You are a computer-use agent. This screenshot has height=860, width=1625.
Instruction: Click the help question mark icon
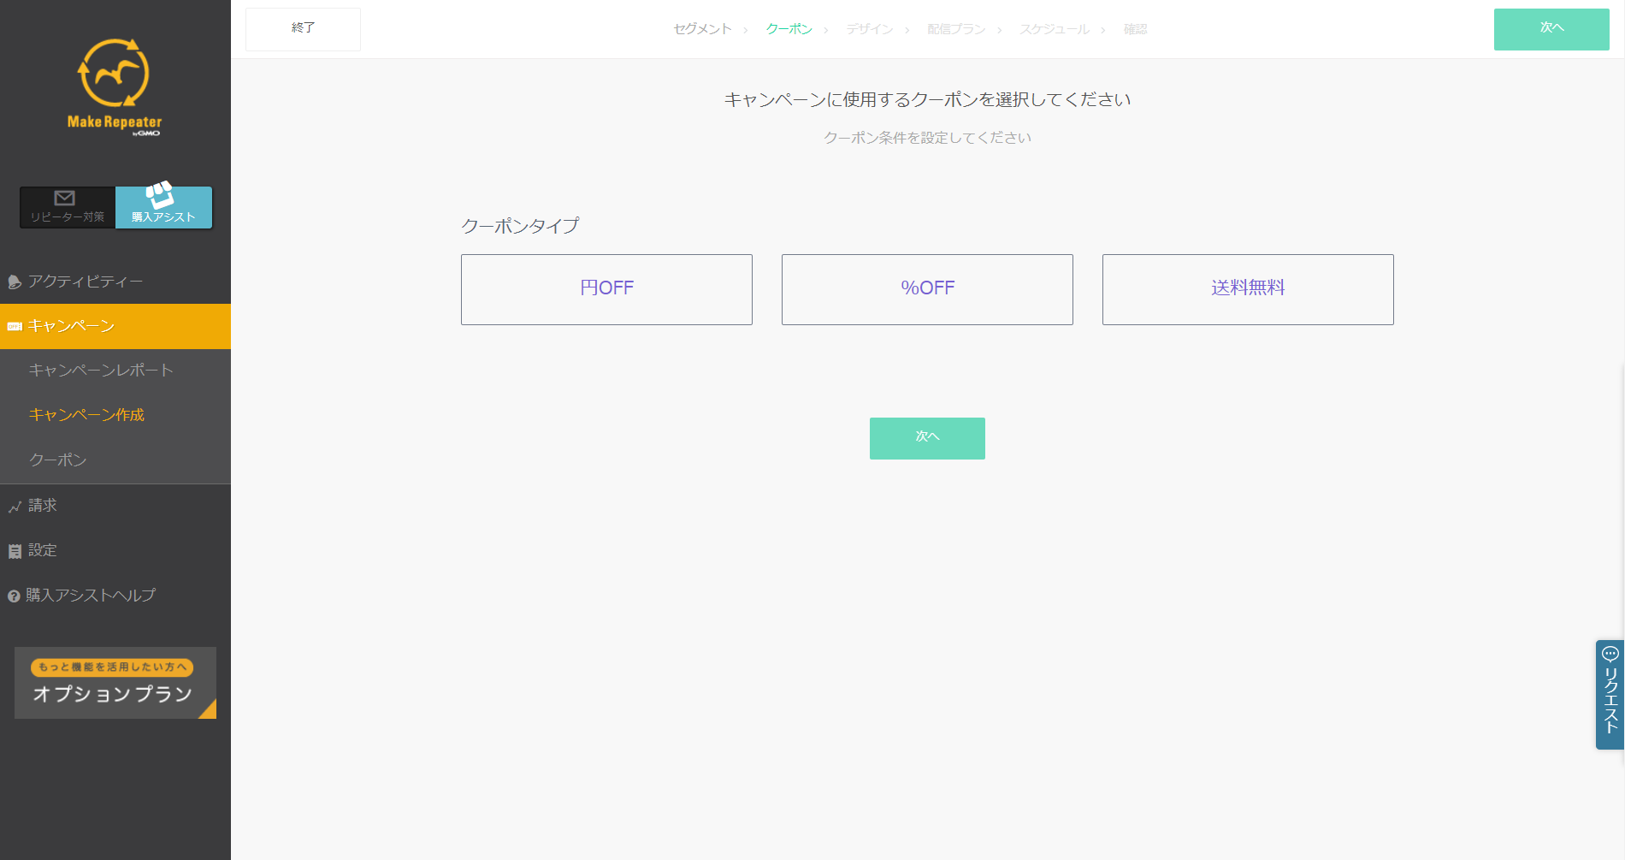coord(14,596)
